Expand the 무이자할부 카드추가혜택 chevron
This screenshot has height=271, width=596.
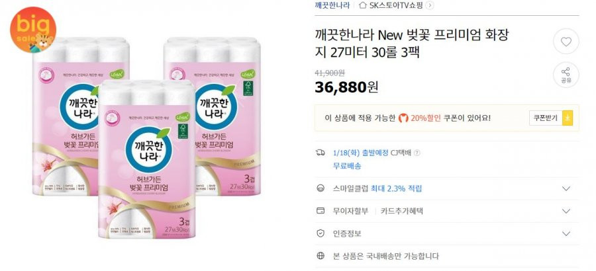click(566, 211)
